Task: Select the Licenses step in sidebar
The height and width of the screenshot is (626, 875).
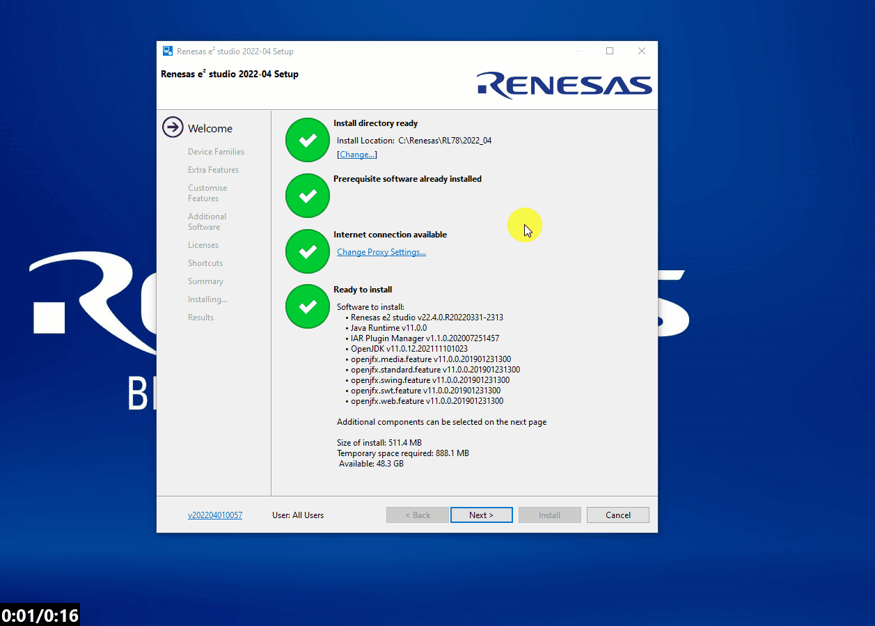Action: 203,245
